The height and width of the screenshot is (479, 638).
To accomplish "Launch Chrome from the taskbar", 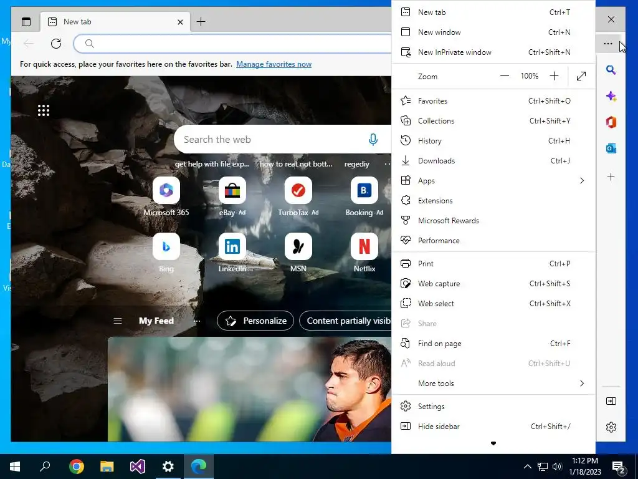I will coord(77,467).
